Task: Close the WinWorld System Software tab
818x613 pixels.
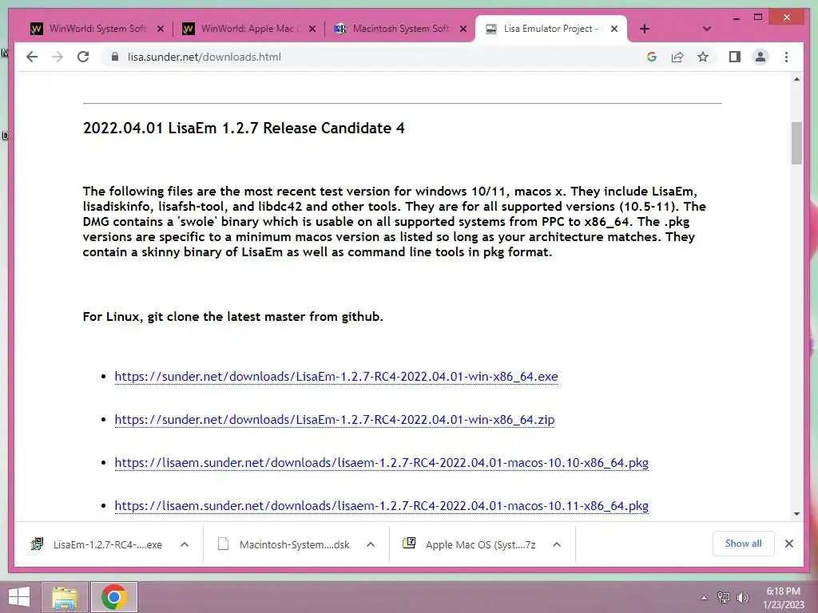Action: coord(161,30)
